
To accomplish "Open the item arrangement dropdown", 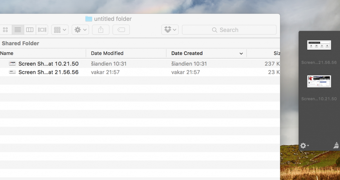I will (60, 30).
